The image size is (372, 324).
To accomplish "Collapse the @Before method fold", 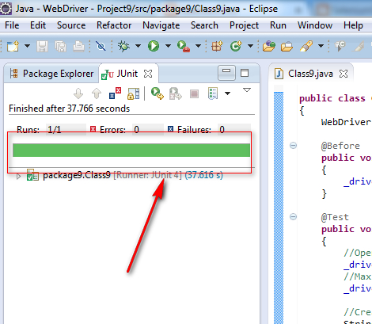I will 293,146.
